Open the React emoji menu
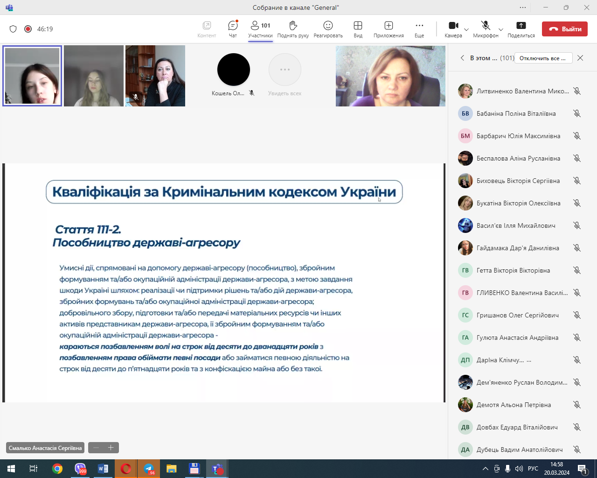 328,26
